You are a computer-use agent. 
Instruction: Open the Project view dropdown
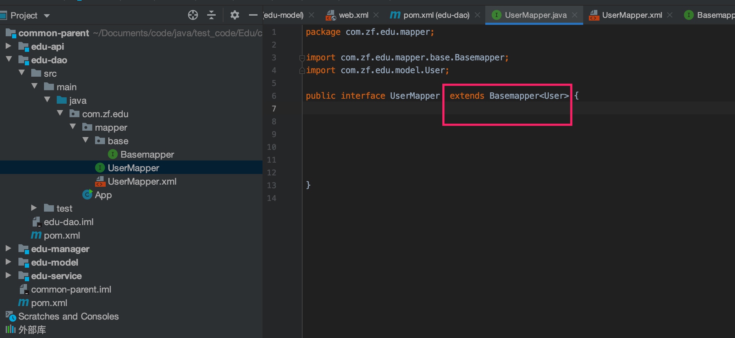coord(47,16)
